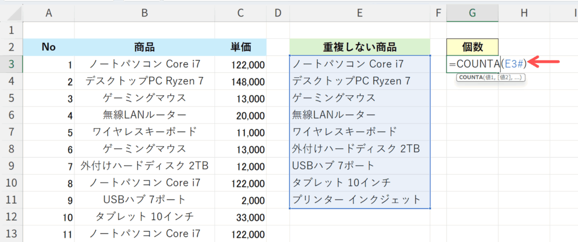Select the highlighted column G header

point(472,11)
